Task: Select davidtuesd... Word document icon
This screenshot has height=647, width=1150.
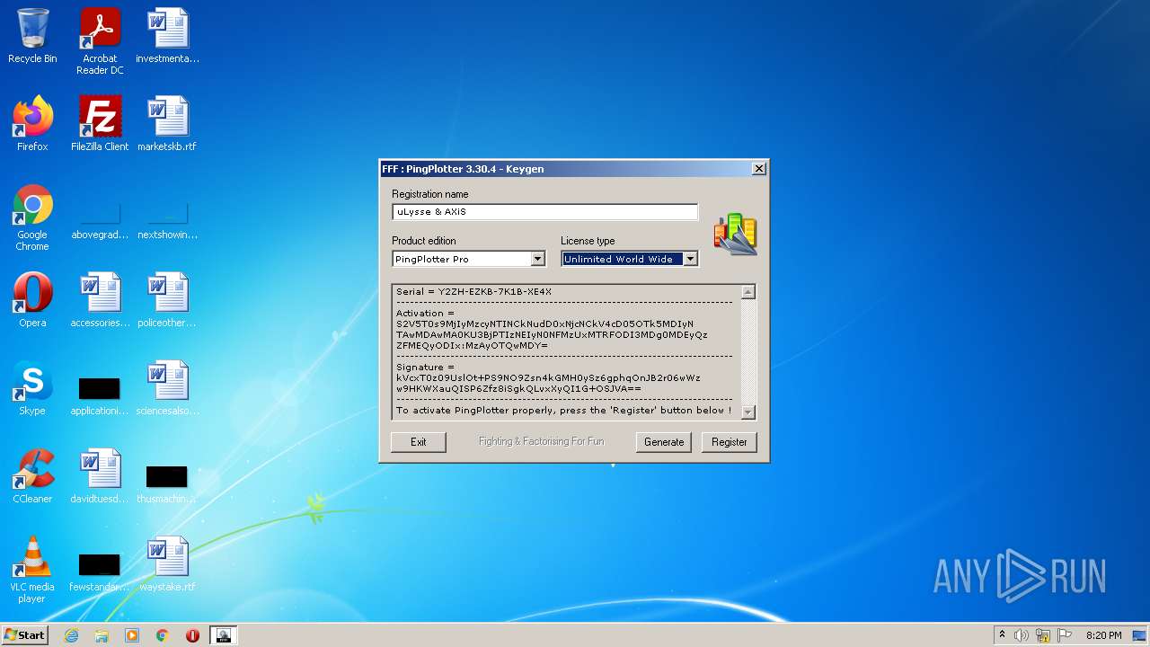Action: 100,476
